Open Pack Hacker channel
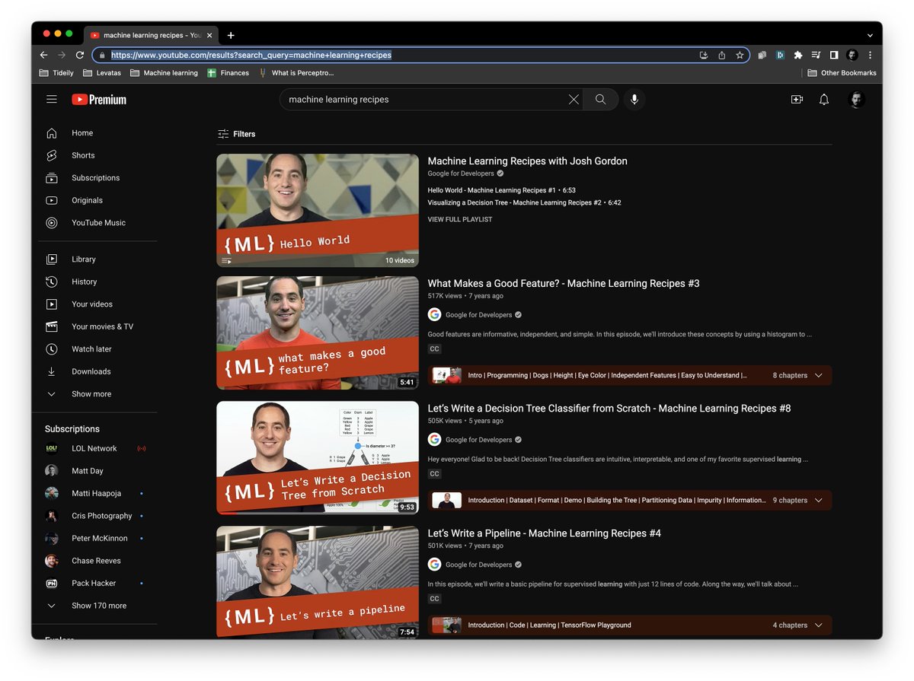 pos(94,583)
